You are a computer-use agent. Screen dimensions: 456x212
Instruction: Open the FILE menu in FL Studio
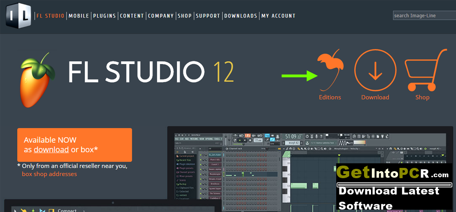(x=176, y=139)
